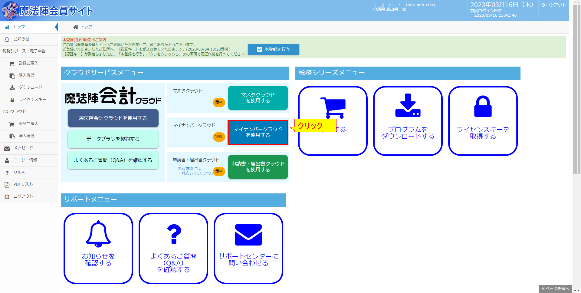Click お知らせを確認する tile label
Screen dimensions: 581x293
point(98,260)
